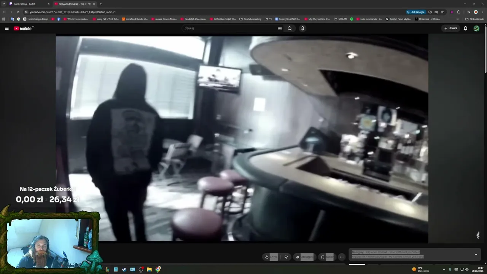Click the install-app icon in the address bar
This screenshot has width=487, height=274.
tap(430, 12)
